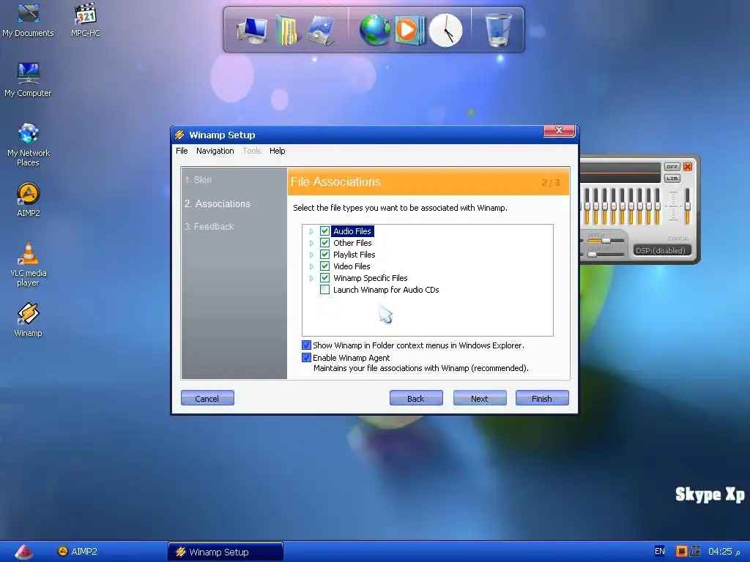This screenshot has width=750, height=562.
Task: Open the yellow folders icon in the dock
Action: 286,30
